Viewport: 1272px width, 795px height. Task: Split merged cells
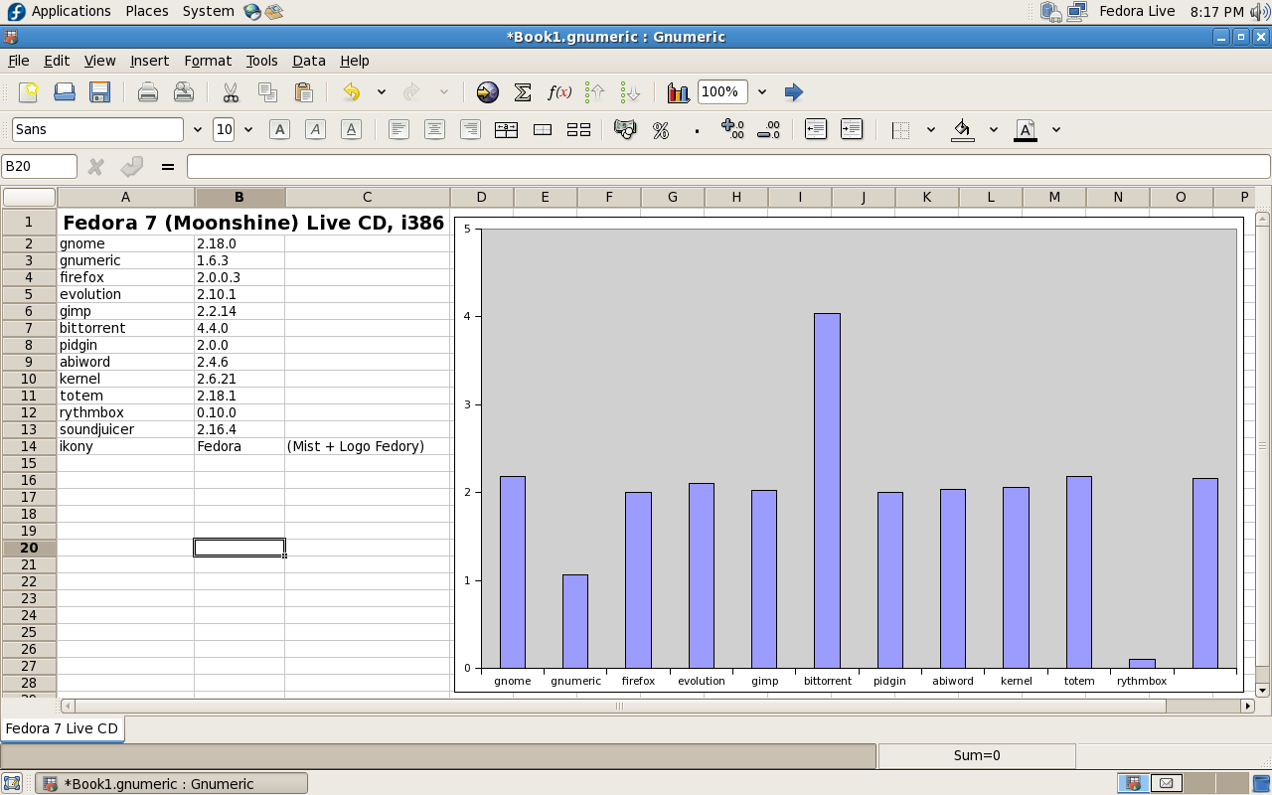click(578, 129)
